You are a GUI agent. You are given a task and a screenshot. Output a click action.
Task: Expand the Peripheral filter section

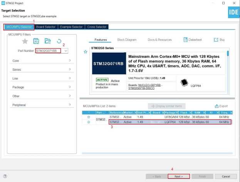click(x=42, y=105)
